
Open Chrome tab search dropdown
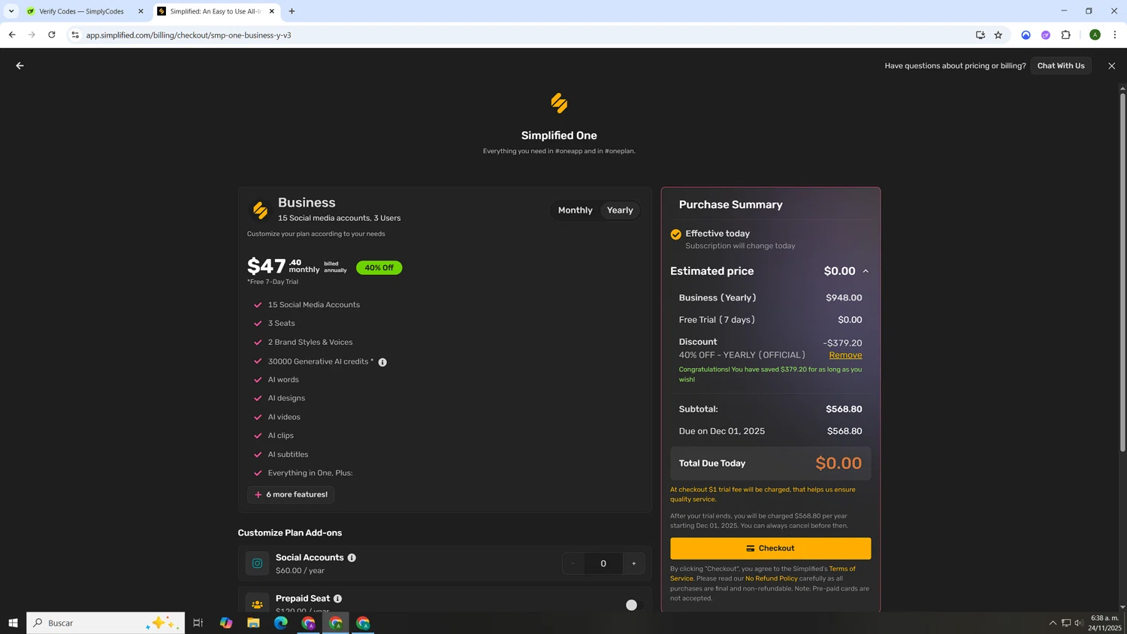[x=11, y=11]
